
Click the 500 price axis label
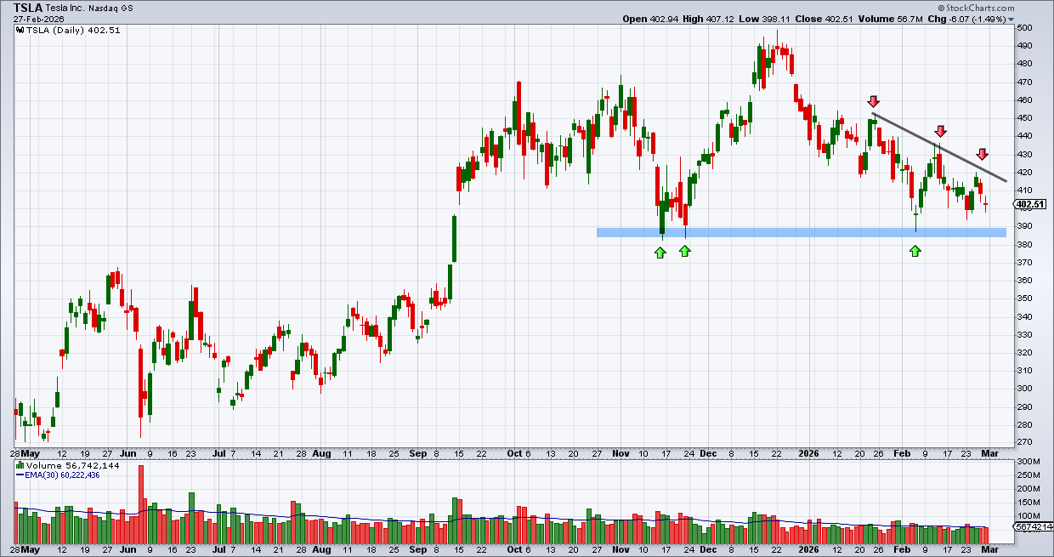[x=1025, y=28]
